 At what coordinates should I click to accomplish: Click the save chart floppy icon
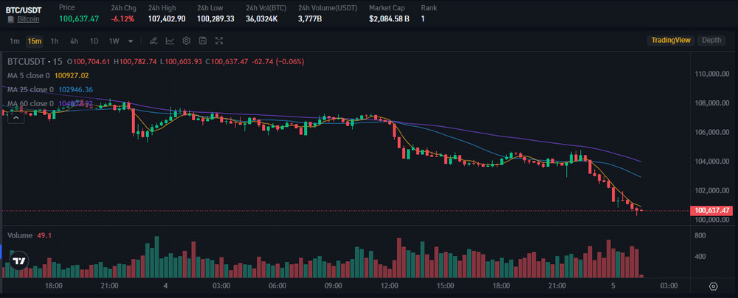pos(202,41)
